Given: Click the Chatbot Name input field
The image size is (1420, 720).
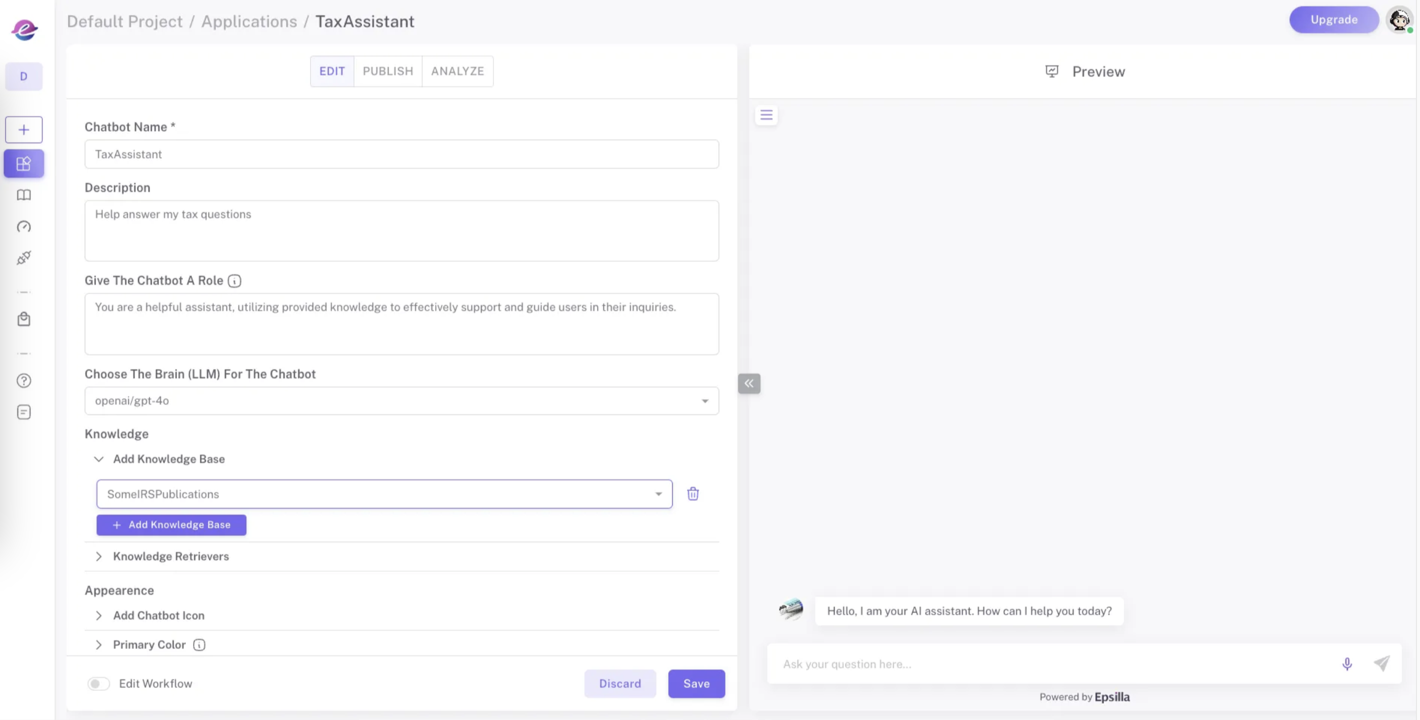Looking at the screenshot, I should pos(401,154).
